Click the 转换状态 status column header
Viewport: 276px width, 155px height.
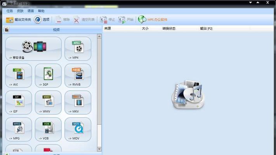pos(180,28)
